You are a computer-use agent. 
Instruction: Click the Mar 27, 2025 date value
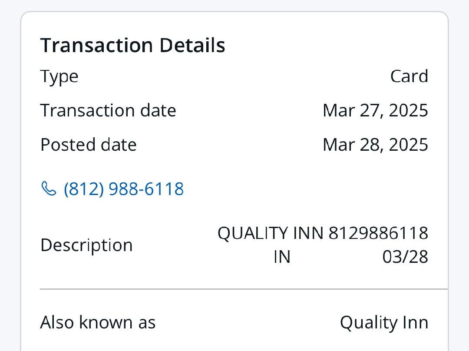(x=375, y=110)
